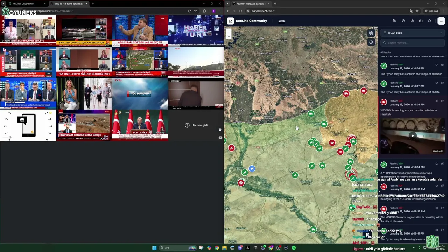Open external link for al Badiah village entry
Viewport: 448px width, 252px height.
click(x=442, y=65)
